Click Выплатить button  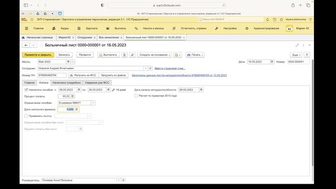coord(109,55)
